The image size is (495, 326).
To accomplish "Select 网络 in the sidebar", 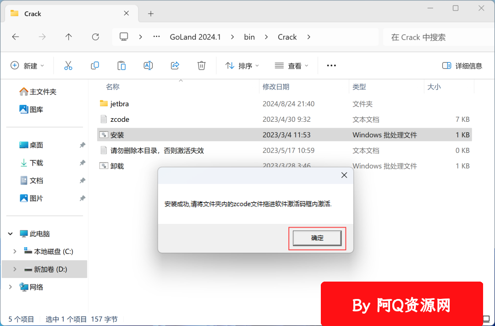I will tap(31, 287).
